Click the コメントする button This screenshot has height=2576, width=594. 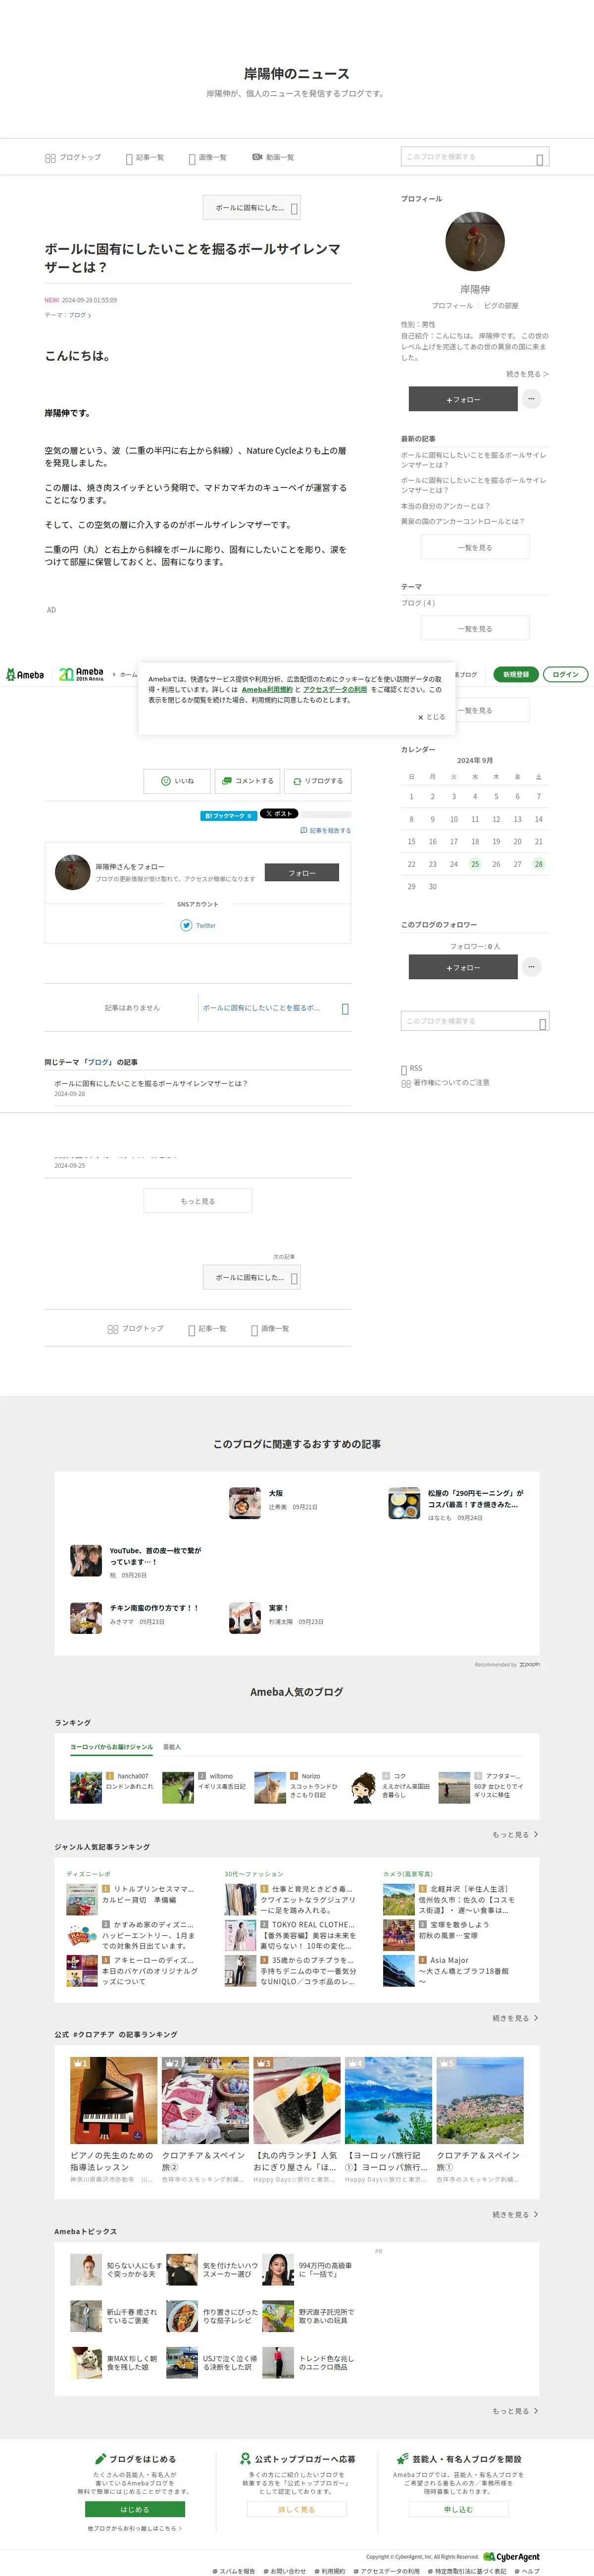[247, 781]
